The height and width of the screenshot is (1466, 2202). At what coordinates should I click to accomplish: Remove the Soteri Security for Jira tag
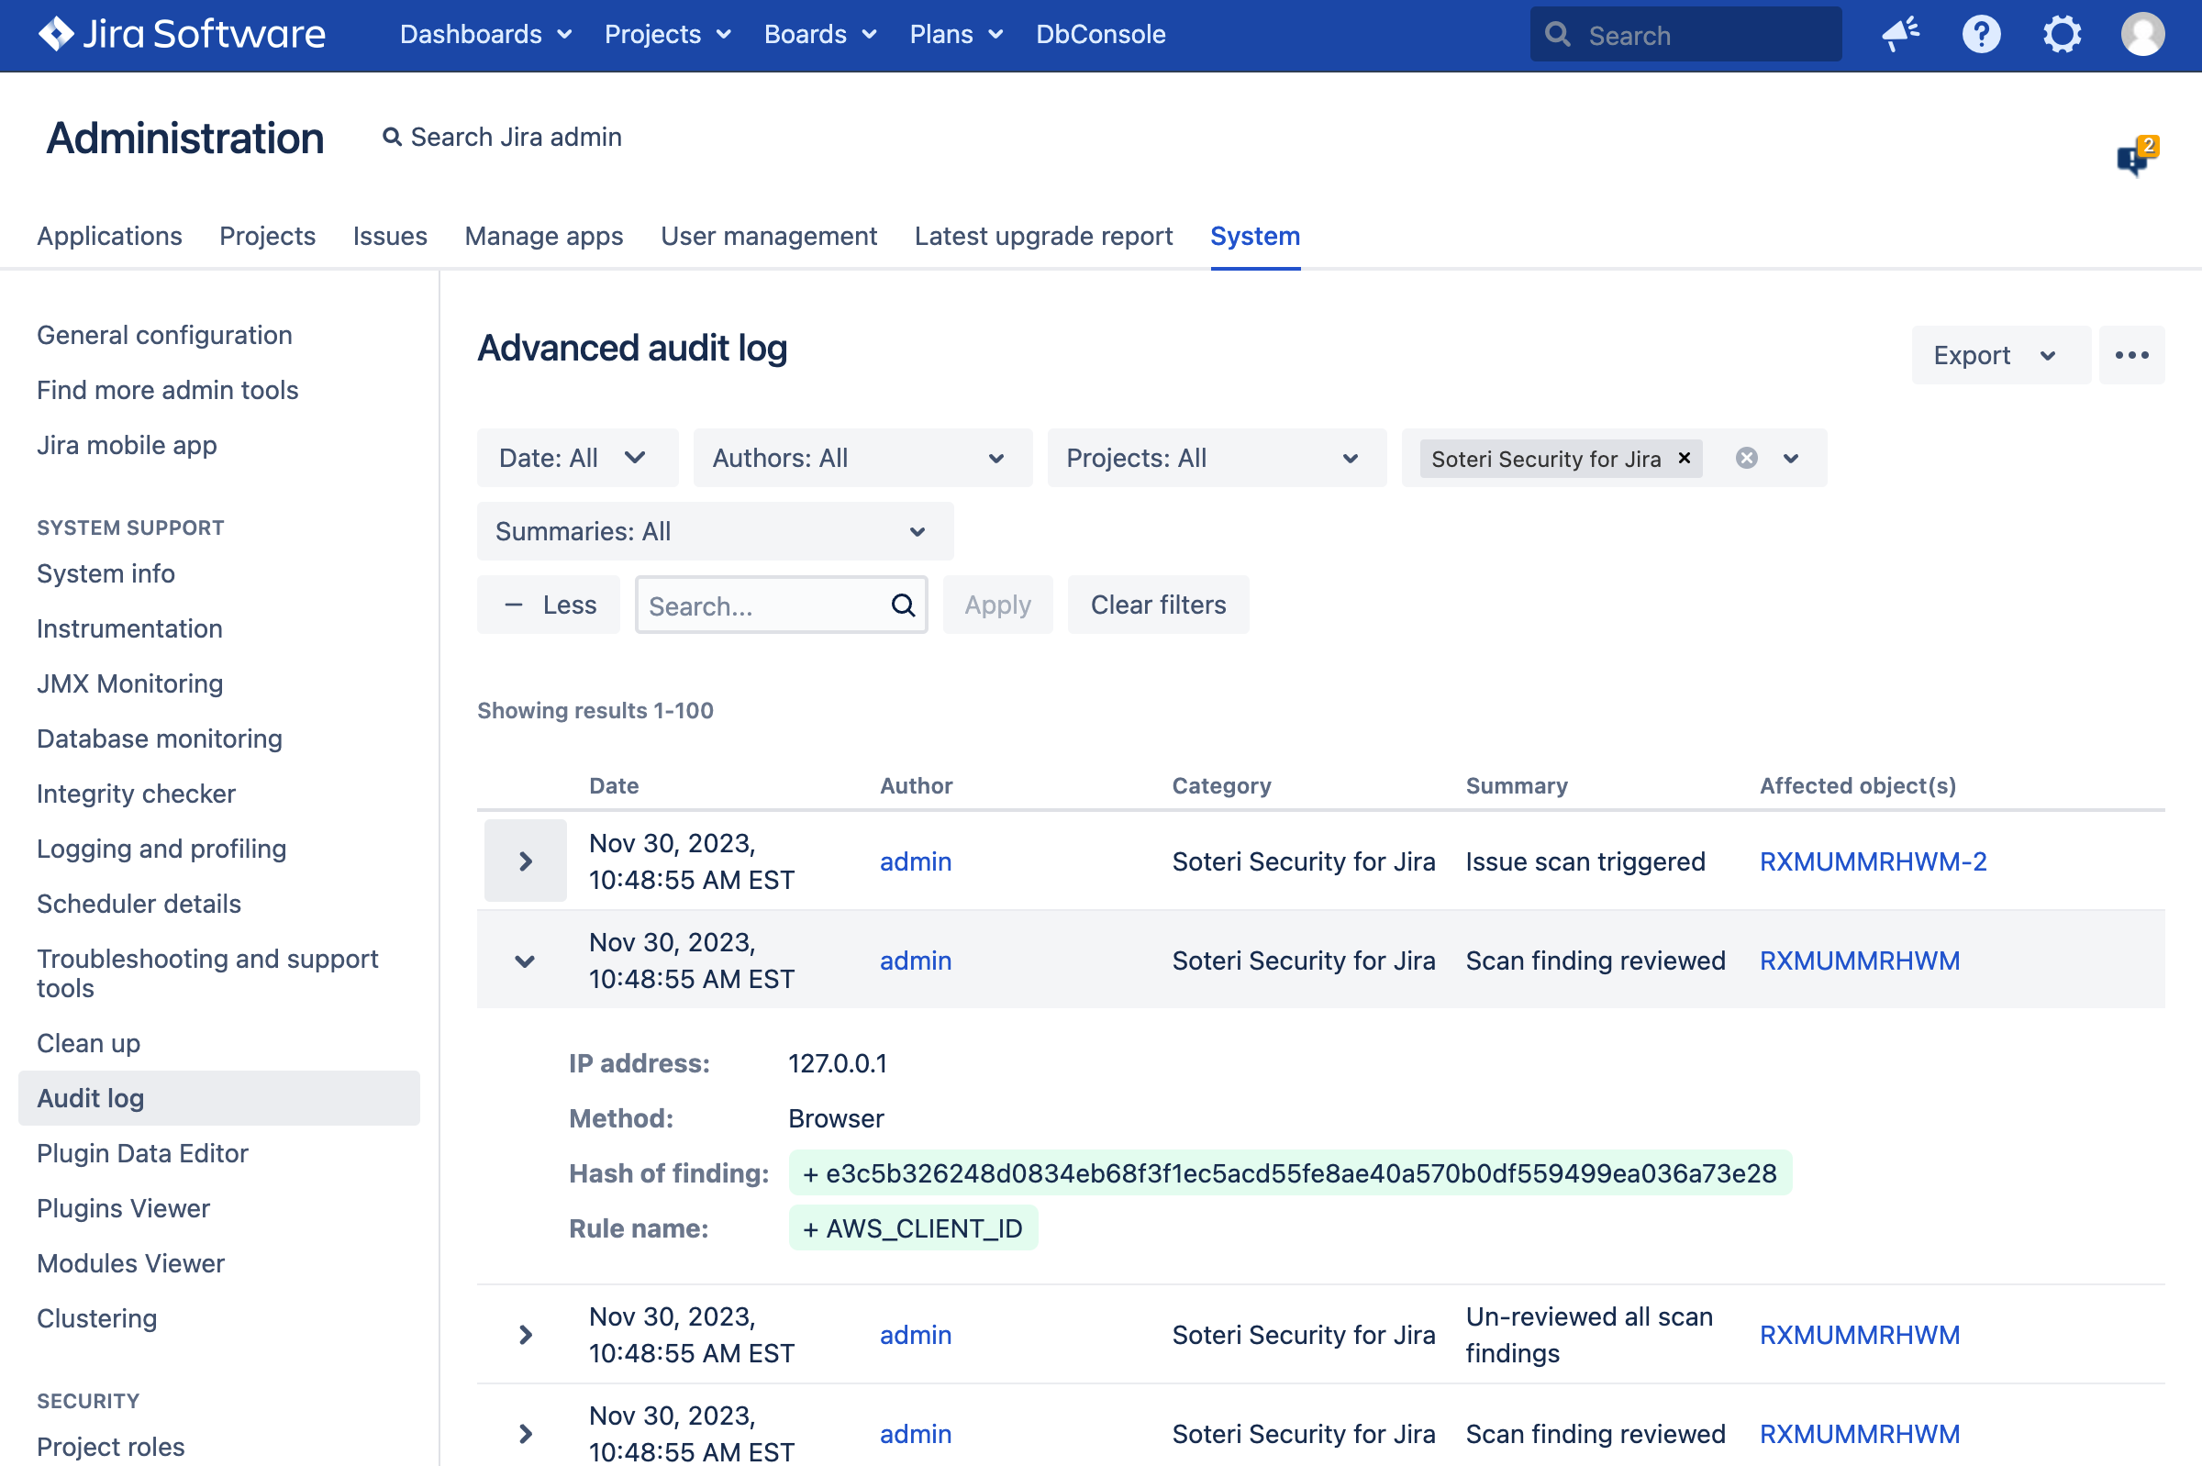pos(1684,458)
